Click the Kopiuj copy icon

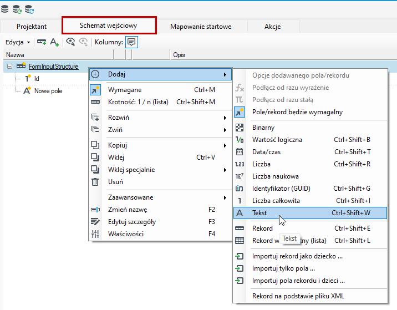[95, 145]
